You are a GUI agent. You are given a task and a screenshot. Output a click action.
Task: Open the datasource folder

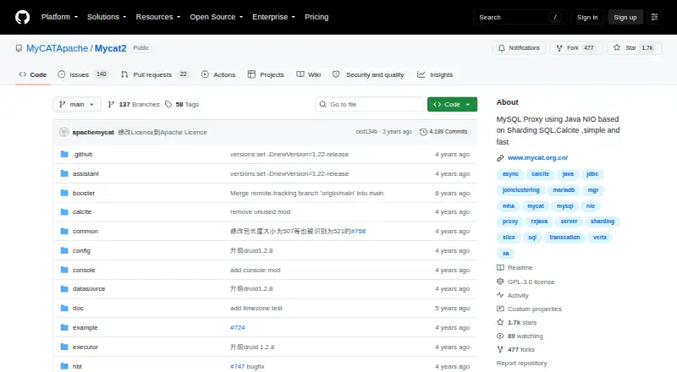[x=89, y=288]
